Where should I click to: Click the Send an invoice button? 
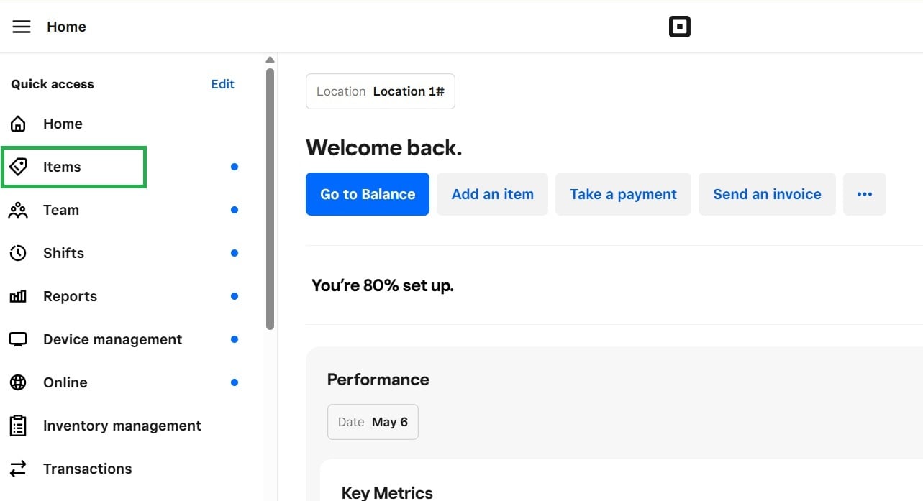click(x=766, y=193)
